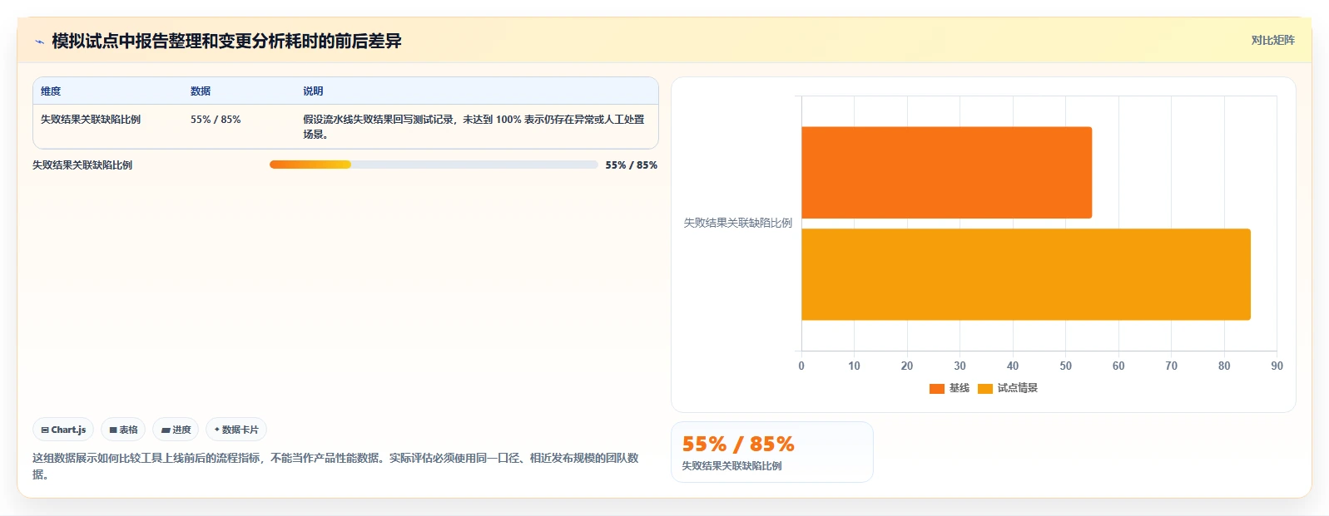Click the x-axis tick label 90
This screenshot has height=516, width=1329.
point(1277,366)
